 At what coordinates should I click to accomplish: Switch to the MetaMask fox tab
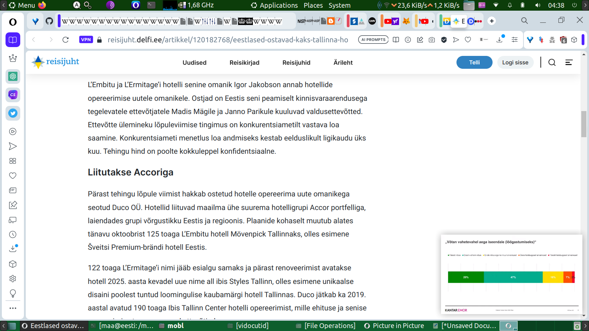tap(406, 21)
